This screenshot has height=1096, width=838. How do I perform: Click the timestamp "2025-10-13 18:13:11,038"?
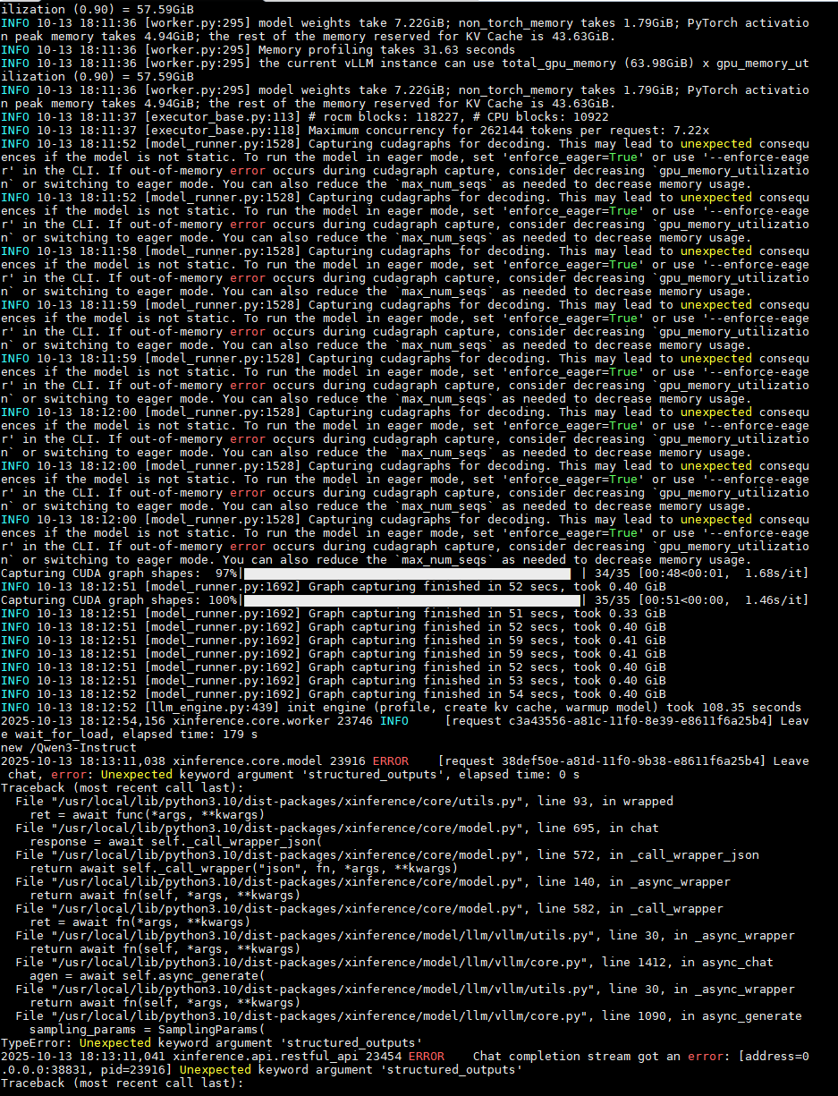83,761
